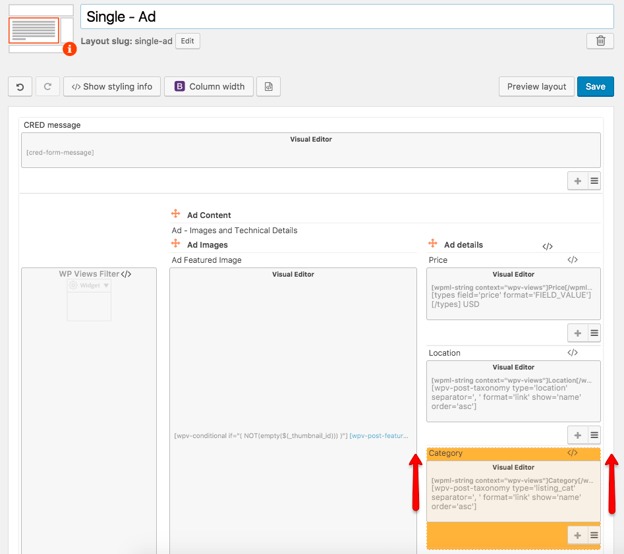
Task: Click the 'Ad Content' heading
Action: 209,215
